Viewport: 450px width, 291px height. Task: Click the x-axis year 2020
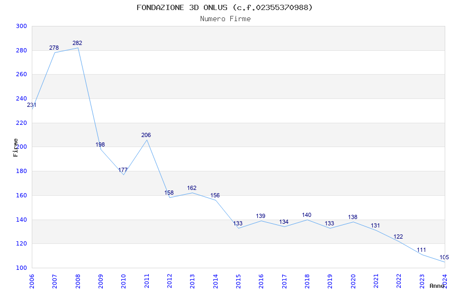tap(353, 281)
